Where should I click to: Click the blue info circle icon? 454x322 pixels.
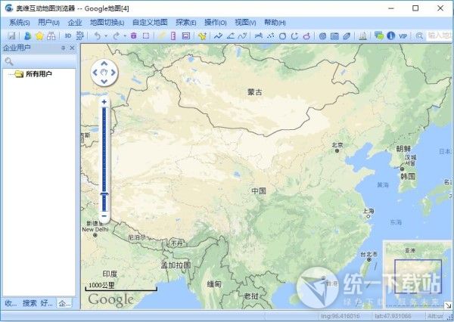pyautogui.click(x=391, y=36)
